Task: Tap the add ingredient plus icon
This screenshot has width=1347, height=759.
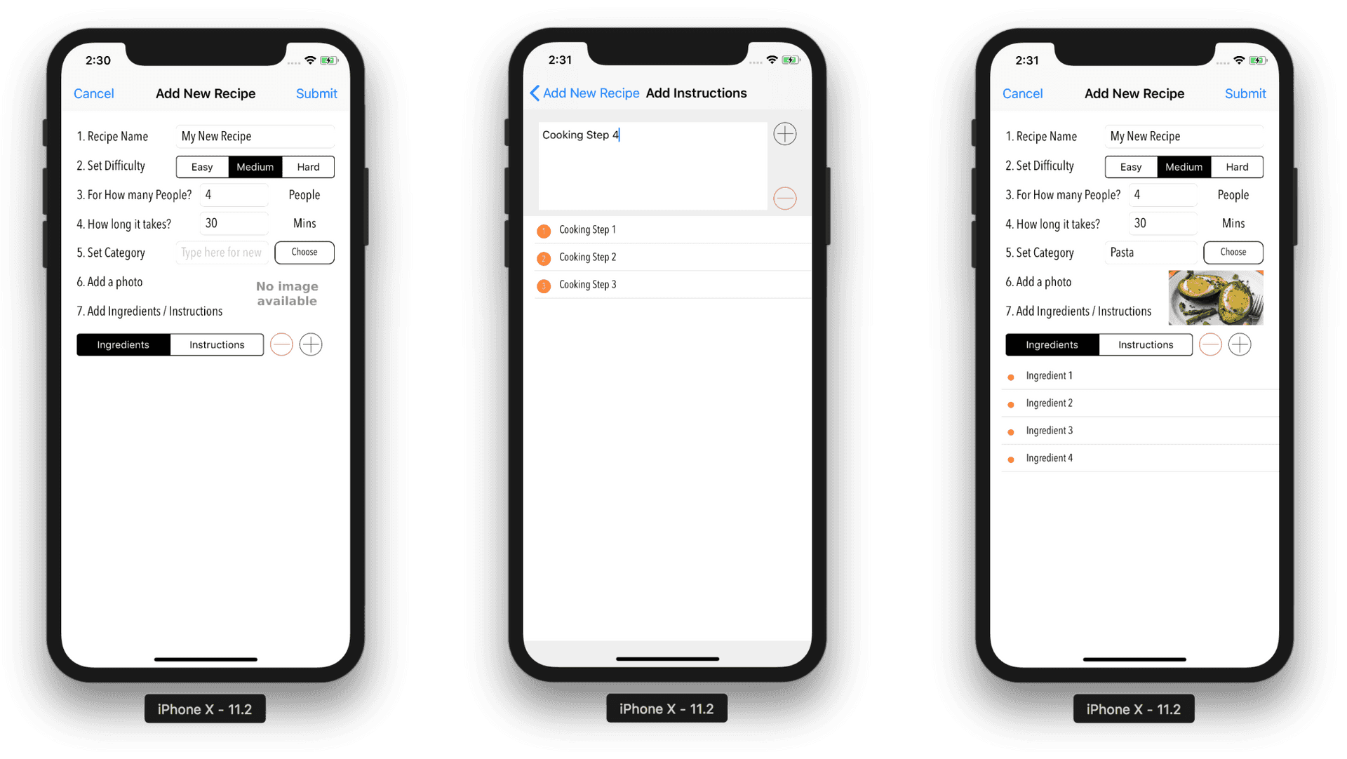Action: 1240,344
